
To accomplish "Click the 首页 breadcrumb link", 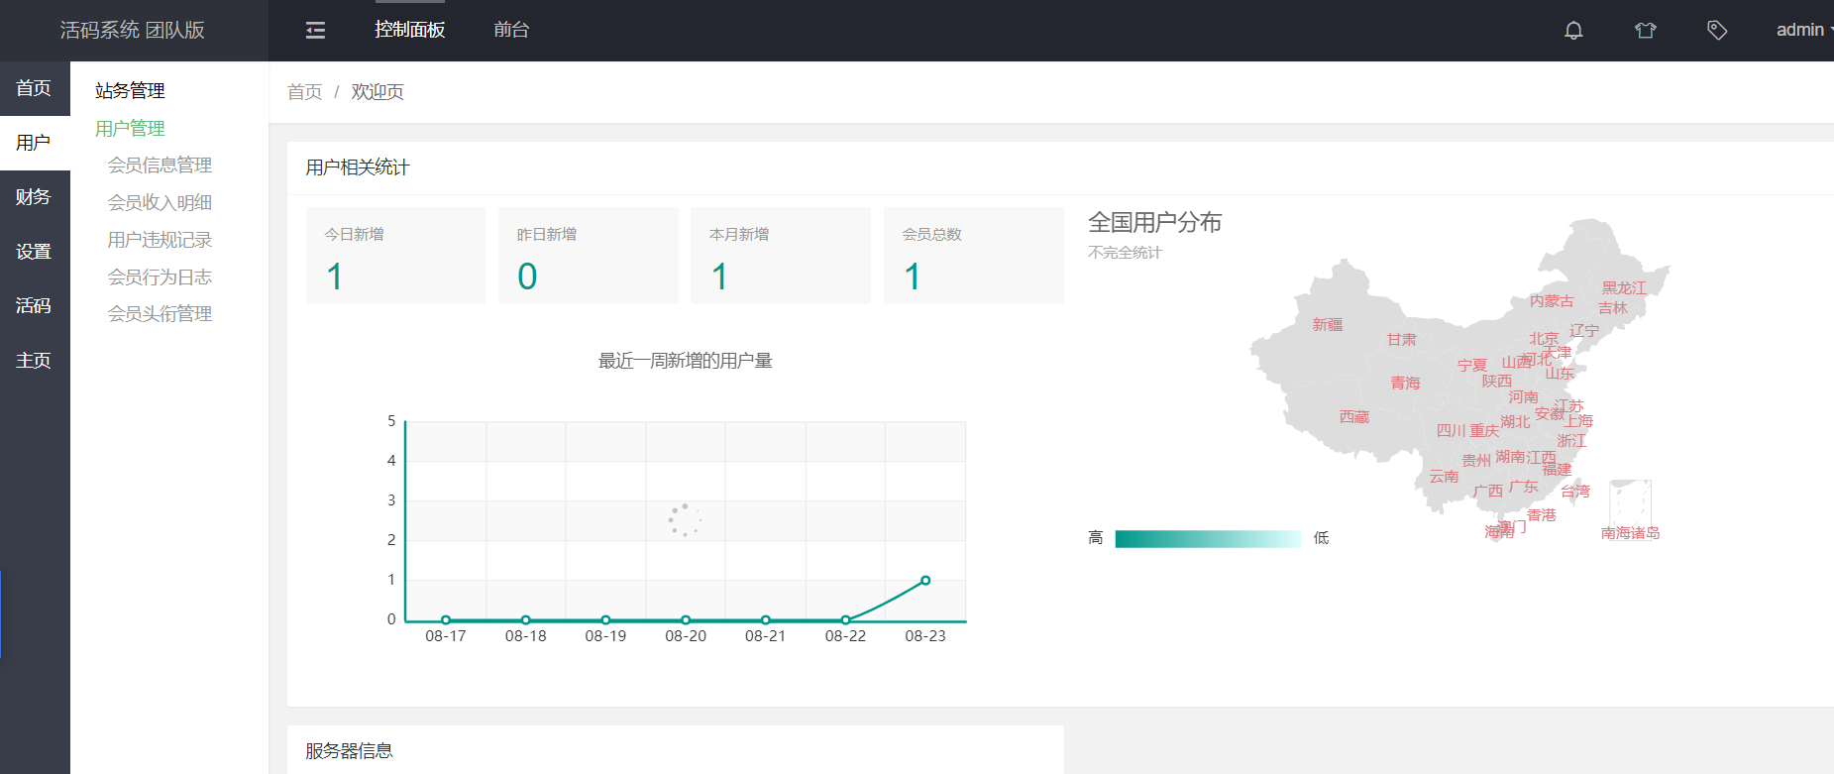I will (x=304, y=92).
